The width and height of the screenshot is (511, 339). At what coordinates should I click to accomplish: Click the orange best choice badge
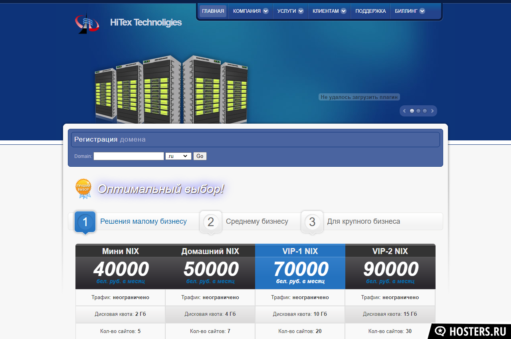[x=83, y=188]
